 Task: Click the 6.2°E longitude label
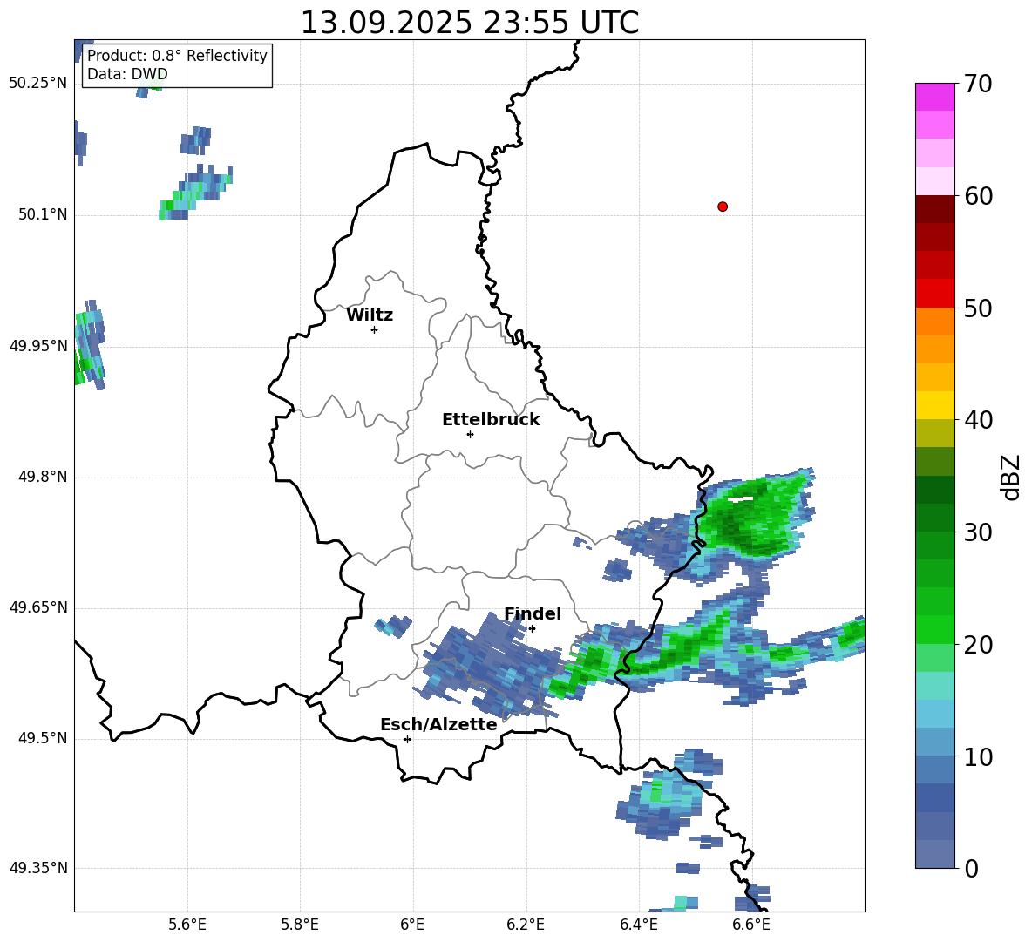tap(526, 925)
